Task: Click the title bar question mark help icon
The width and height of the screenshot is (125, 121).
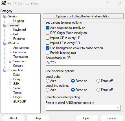Action: click(107, 3)
